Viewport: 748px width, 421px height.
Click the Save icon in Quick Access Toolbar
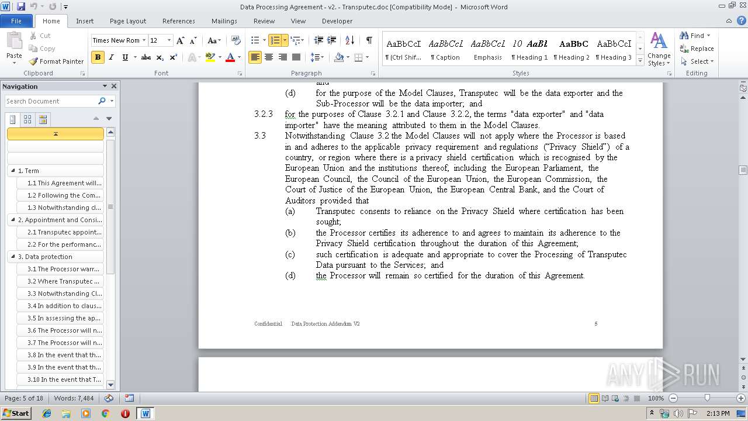pos(21,7)
